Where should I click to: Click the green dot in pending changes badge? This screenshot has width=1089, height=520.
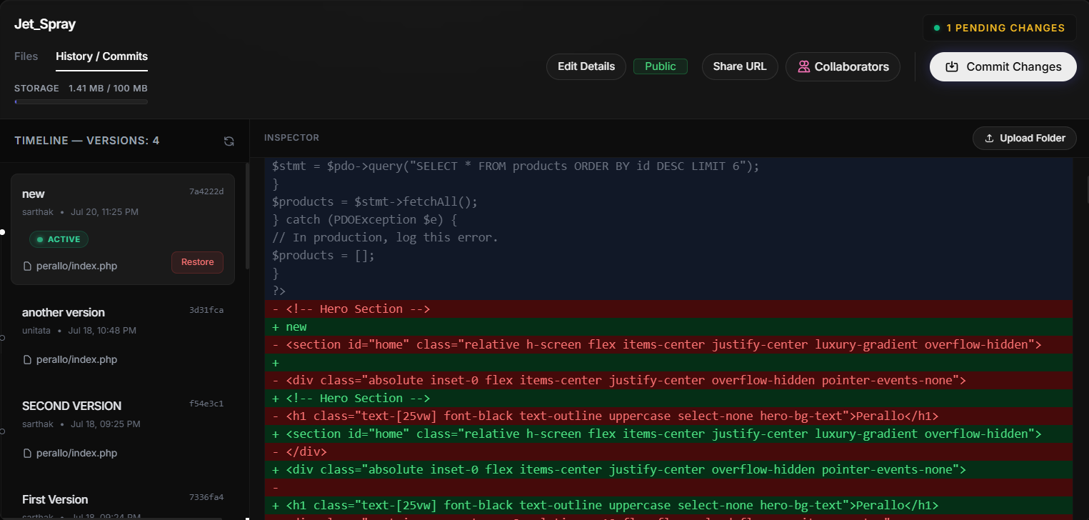click(937, 29)
